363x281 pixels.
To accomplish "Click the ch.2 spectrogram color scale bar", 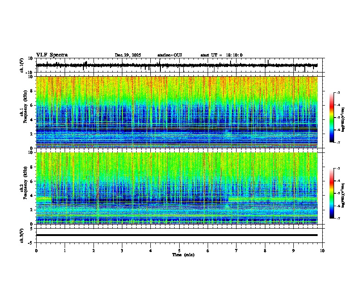I will [x=331, y=193].
